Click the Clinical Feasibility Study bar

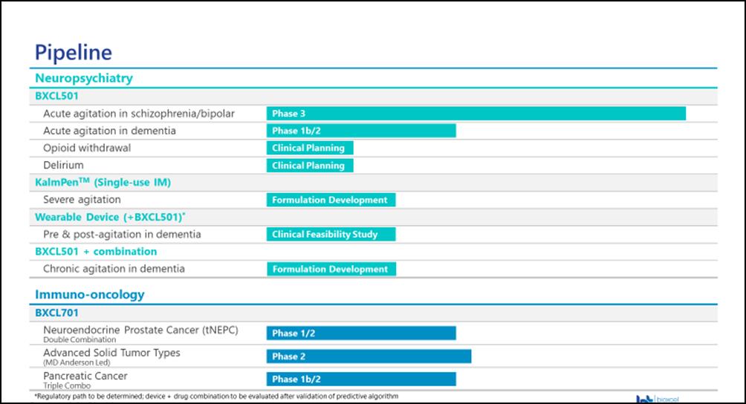tap(331, 235)
